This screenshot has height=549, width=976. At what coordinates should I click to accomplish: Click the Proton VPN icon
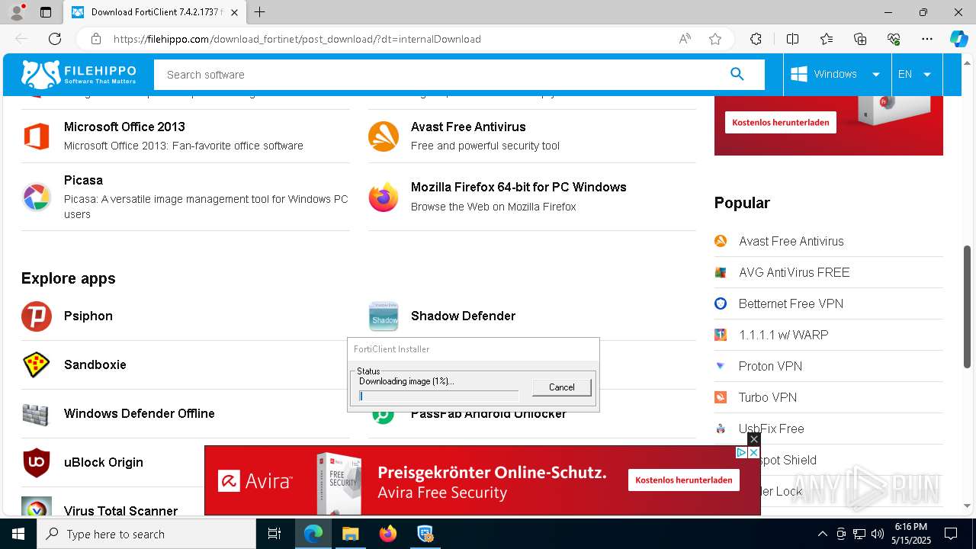click(x=721, y=366)
